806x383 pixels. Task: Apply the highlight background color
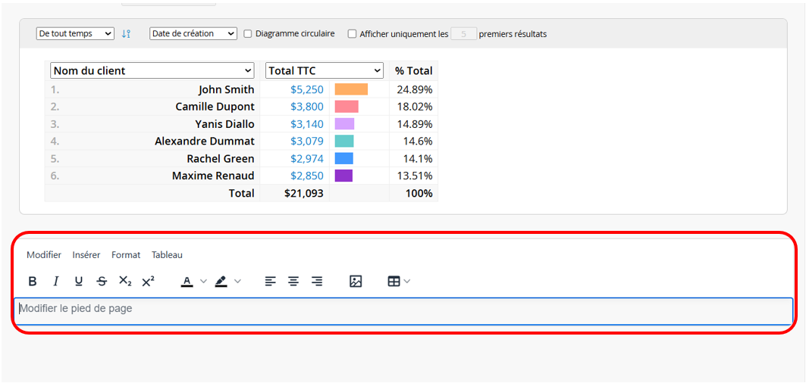(221, 282)
